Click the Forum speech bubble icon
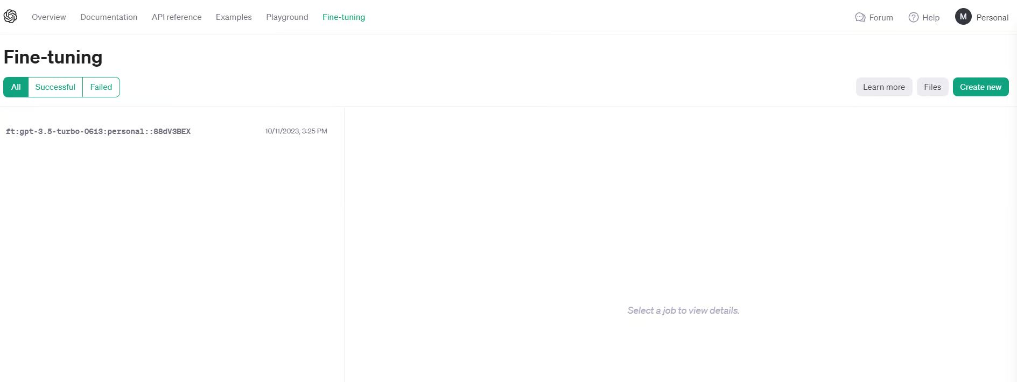This screenshot has height=382, width=1017. (860, 17)
